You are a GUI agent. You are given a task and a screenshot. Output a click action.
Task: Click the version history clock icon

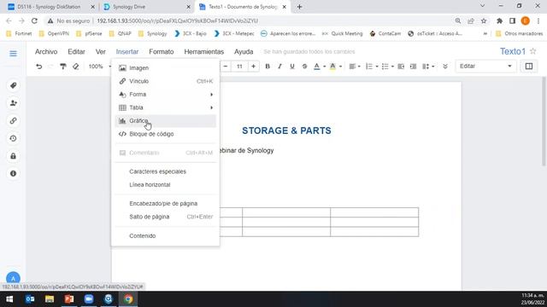(x=14, y=138)
